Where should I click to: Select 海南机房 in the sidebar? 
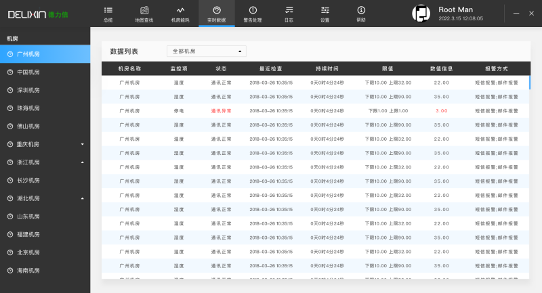tap(28, 271)
